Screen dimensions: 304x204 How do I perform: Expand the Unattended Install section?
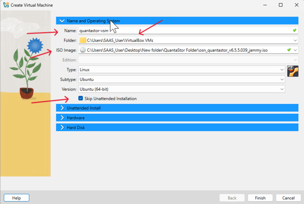tap(177, 108)
